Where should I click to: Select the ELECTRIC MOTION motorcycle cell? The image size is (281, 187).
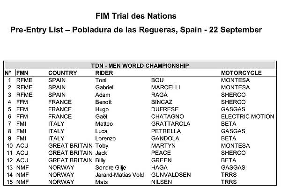tap(247, 116)
